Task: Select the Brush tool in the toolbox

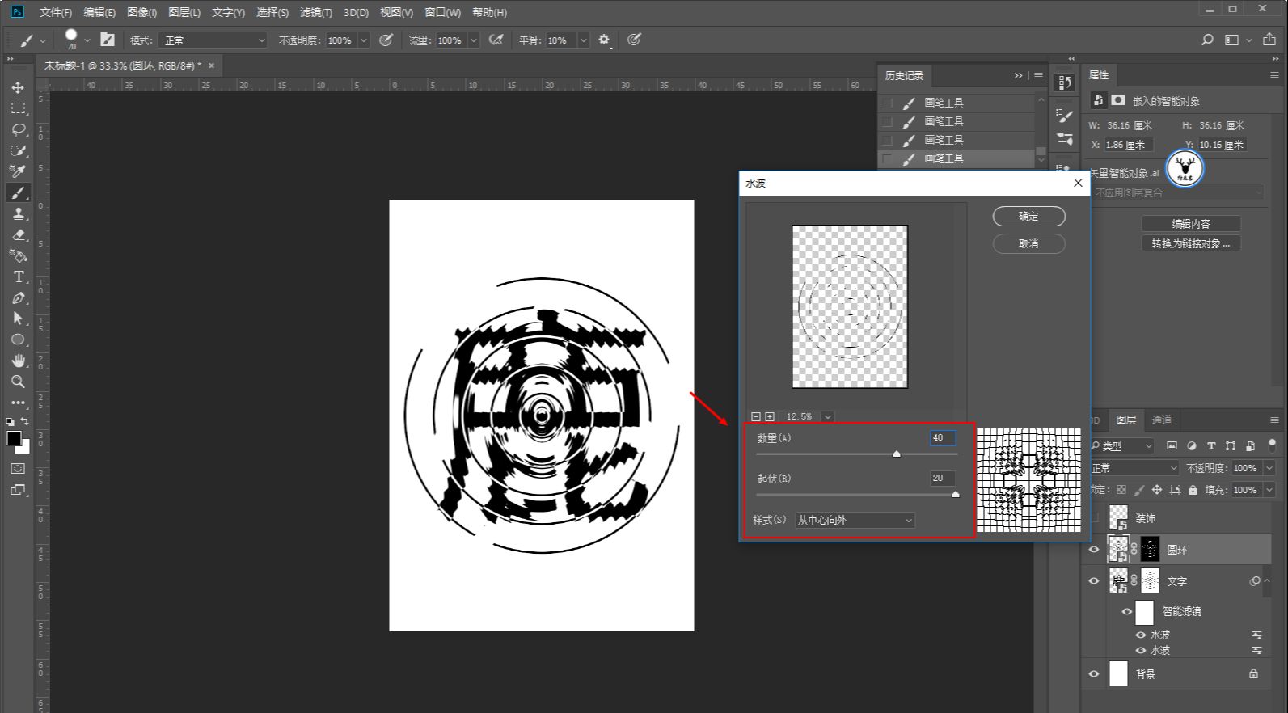Action: (18, 192)
